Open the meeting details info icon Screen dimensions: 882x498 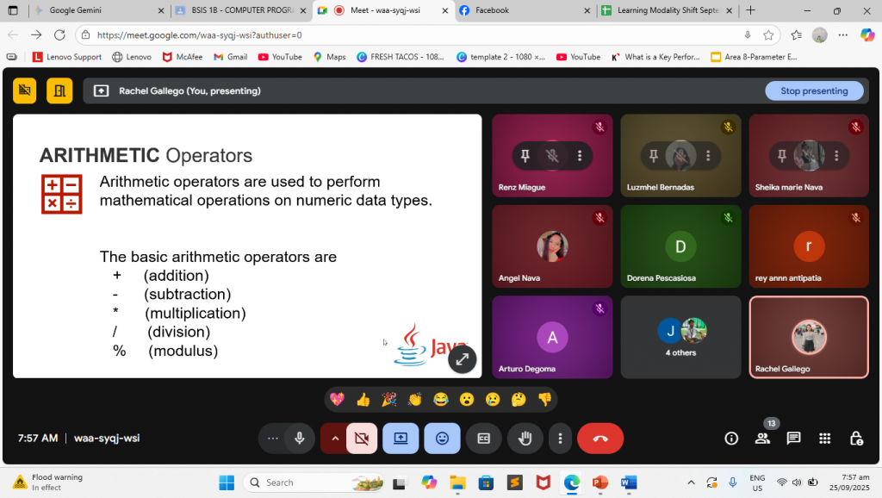click(731, 438)
